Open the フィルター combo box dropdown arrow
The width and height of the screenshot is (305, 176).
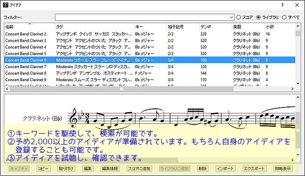(231, 17)
